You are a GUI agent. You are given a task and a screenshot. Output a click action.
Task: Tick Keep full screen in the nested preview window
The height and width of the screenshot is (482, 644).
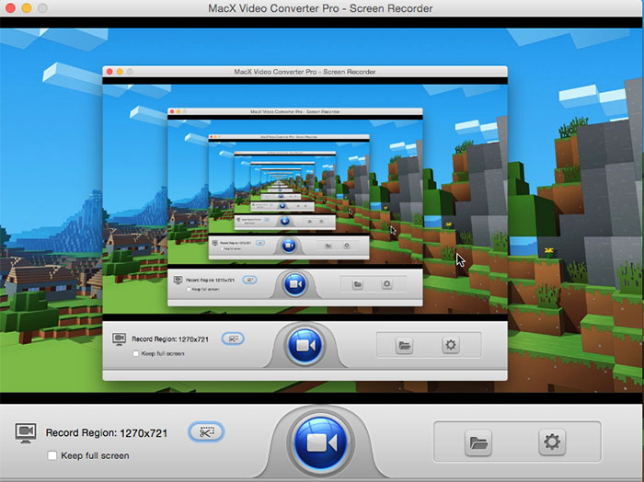136,353
